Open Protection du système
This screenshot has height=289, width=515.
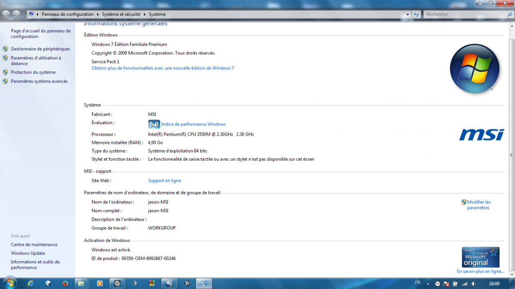33,72
